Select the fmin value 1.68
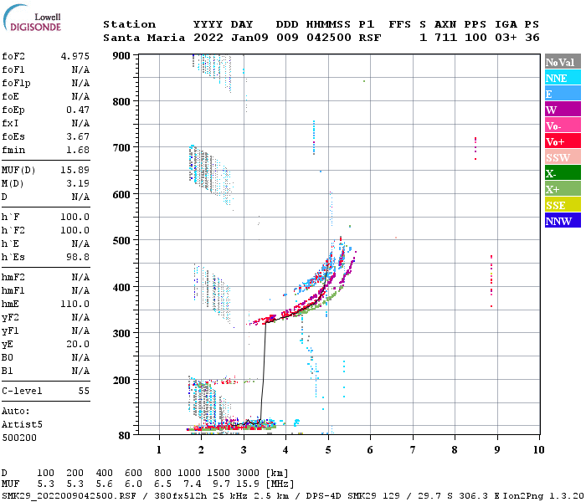 [x=78, y=150]
